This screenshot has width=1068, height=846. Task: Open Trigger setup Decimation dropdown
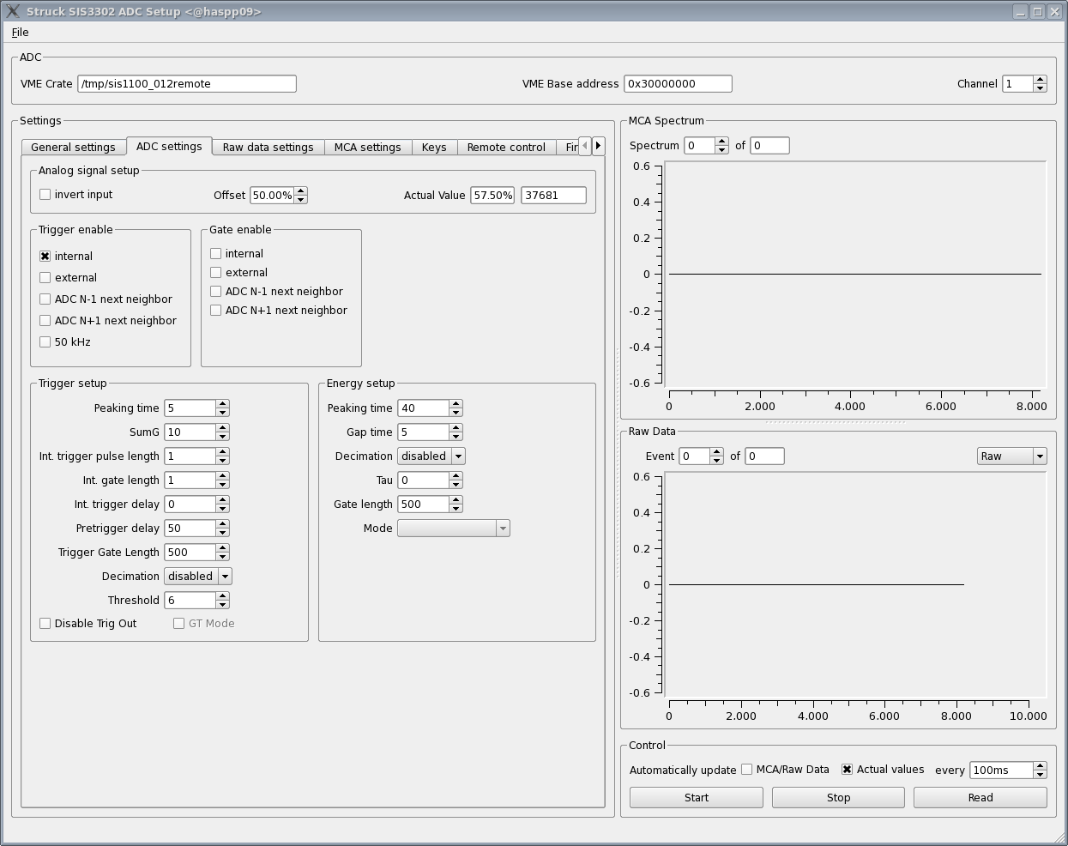point(198,577)
